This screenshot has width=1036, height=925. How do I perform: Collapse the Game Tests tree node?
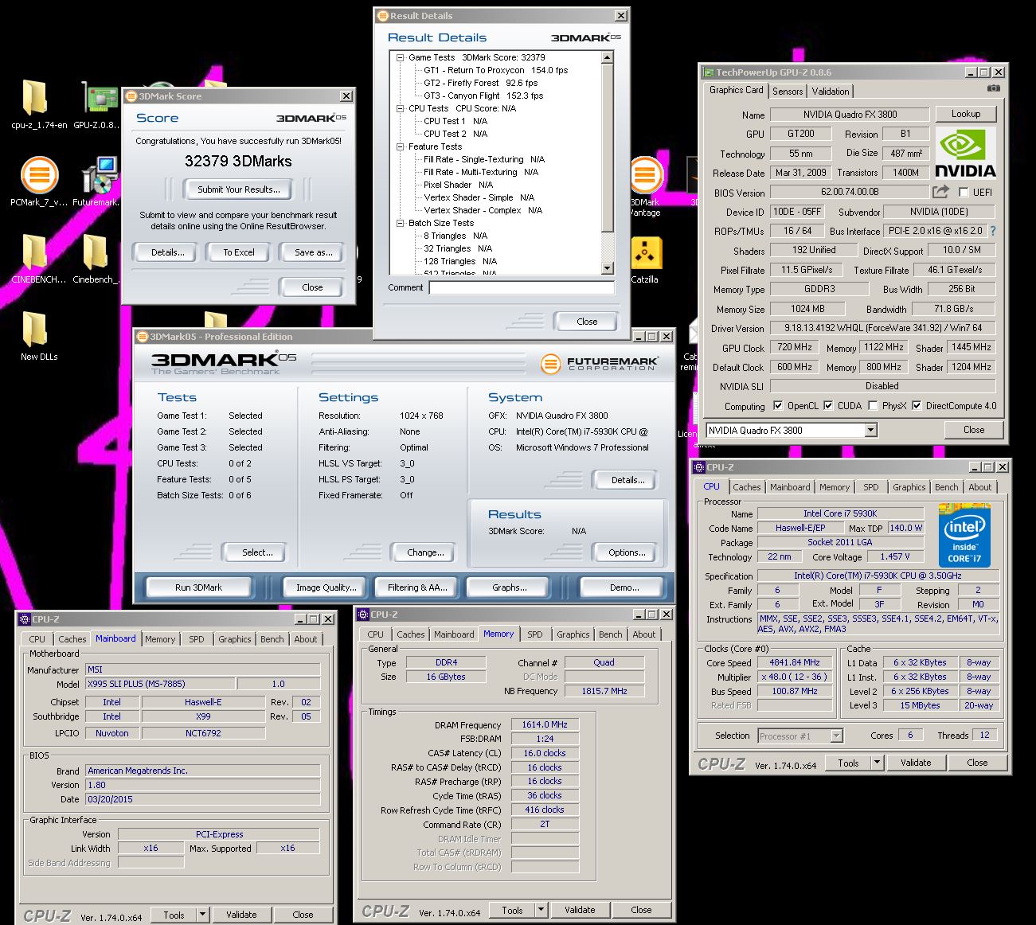click(x=401, y=57)
